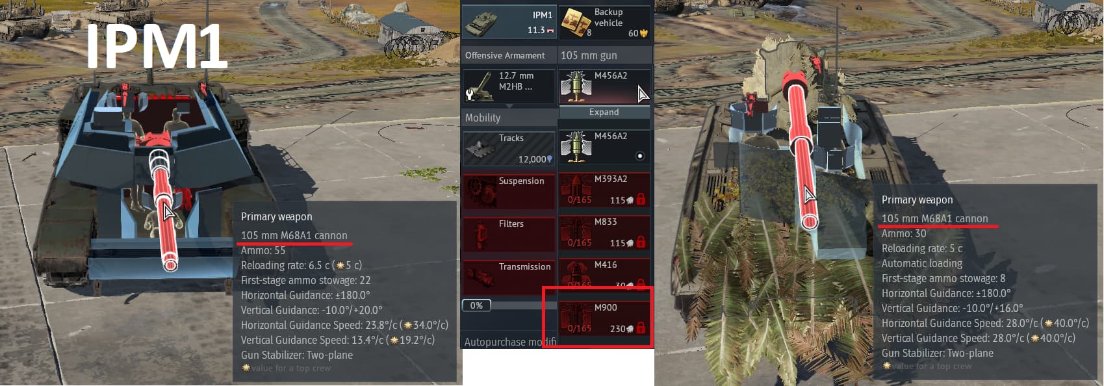Click the Expand button under M456A2
The height and width of the screenshot is (386, 1104).
[x=604, y=112]
